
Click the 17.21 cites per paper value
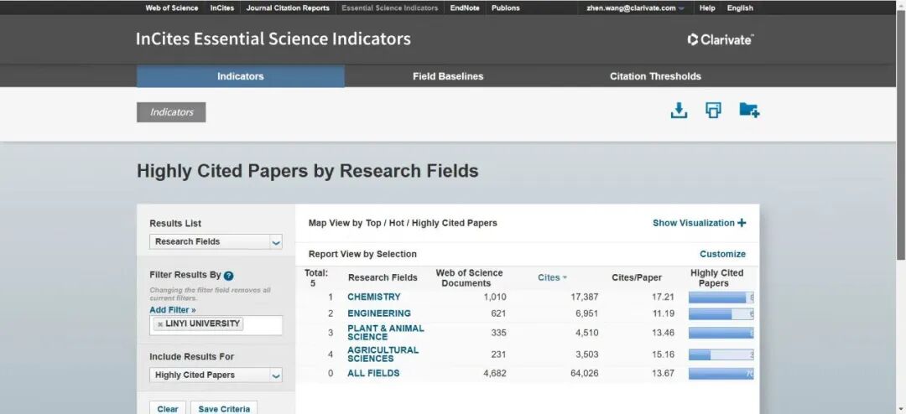tap(664, 297)
